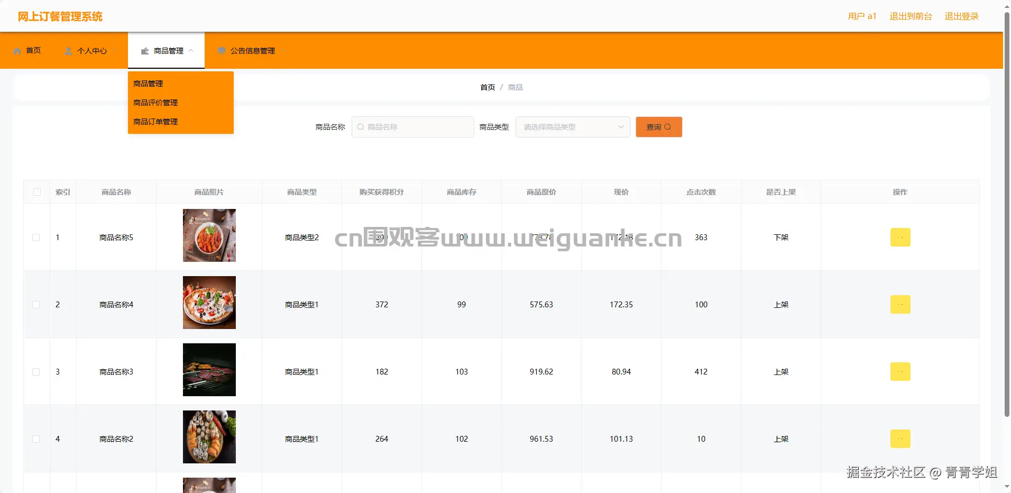
Task: Click the original price 919.62
Action: [541, 372]
